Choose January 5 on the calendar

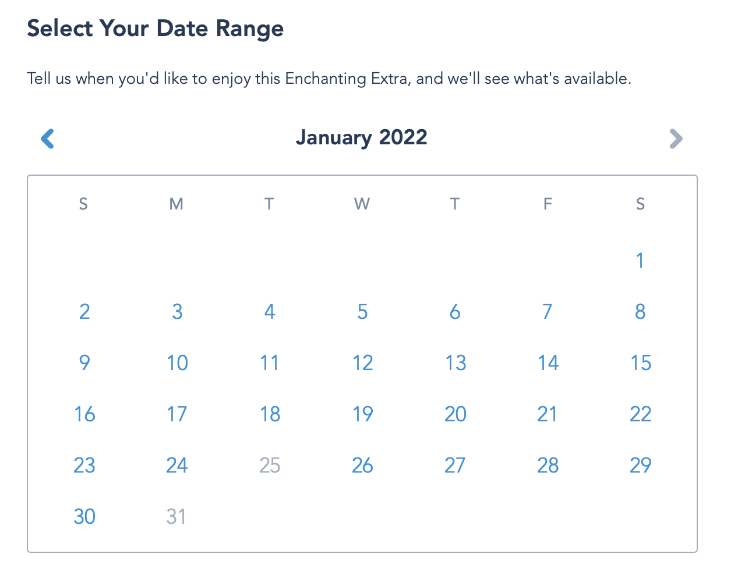point(362,311)
